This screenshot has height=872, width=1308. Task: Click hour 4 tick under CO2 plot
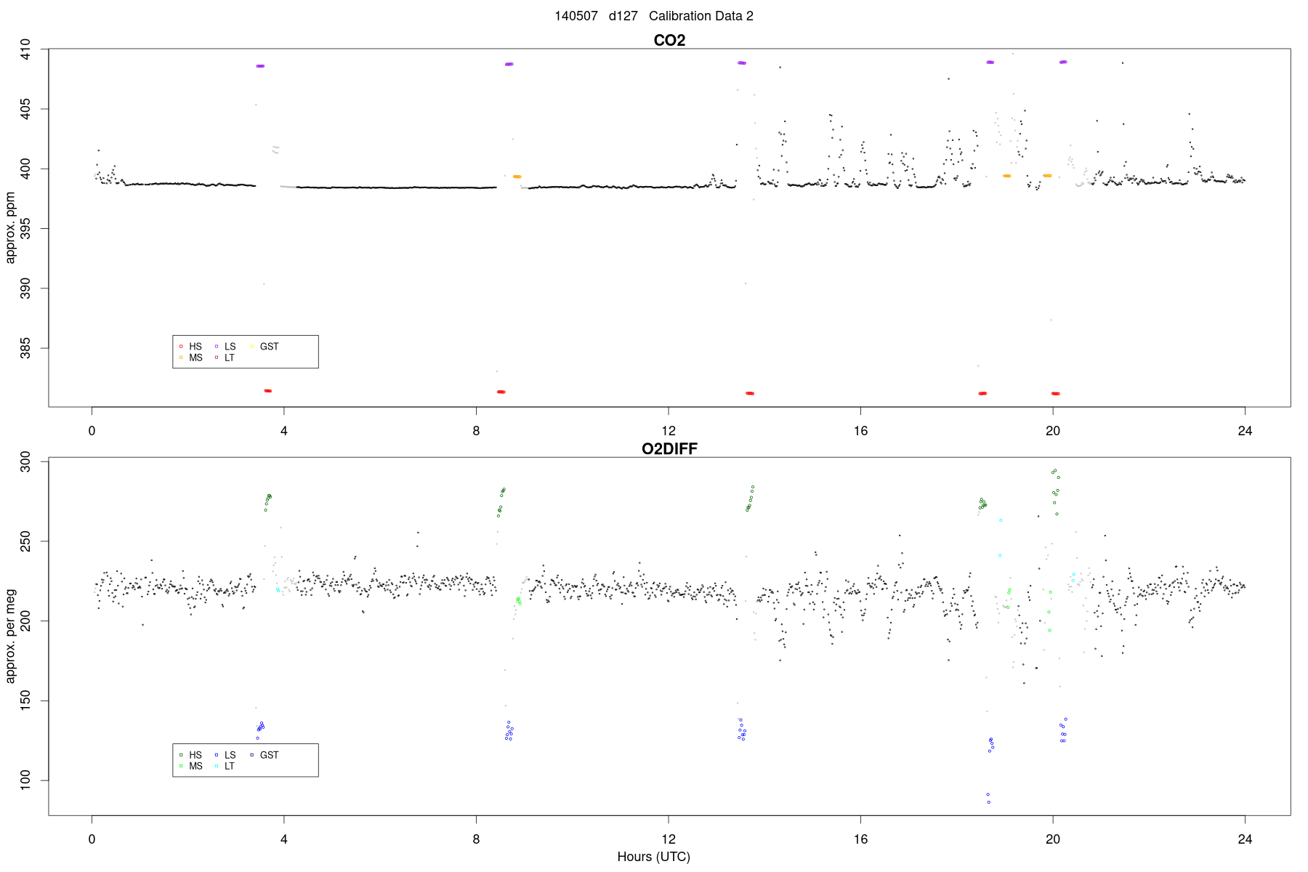[x=284, y=431]
